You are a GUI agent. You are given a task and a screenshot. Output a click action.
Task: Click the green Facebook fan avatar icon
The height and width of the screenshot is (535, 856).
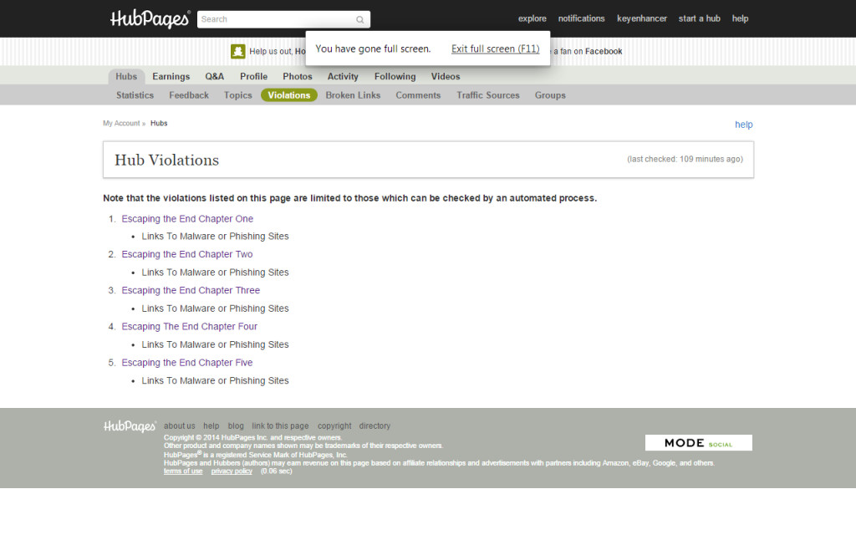(238, 51)
